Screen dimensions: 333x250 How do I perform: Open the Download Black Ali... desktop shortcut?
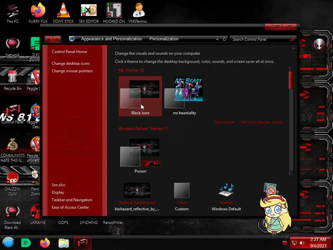(13, 217)
